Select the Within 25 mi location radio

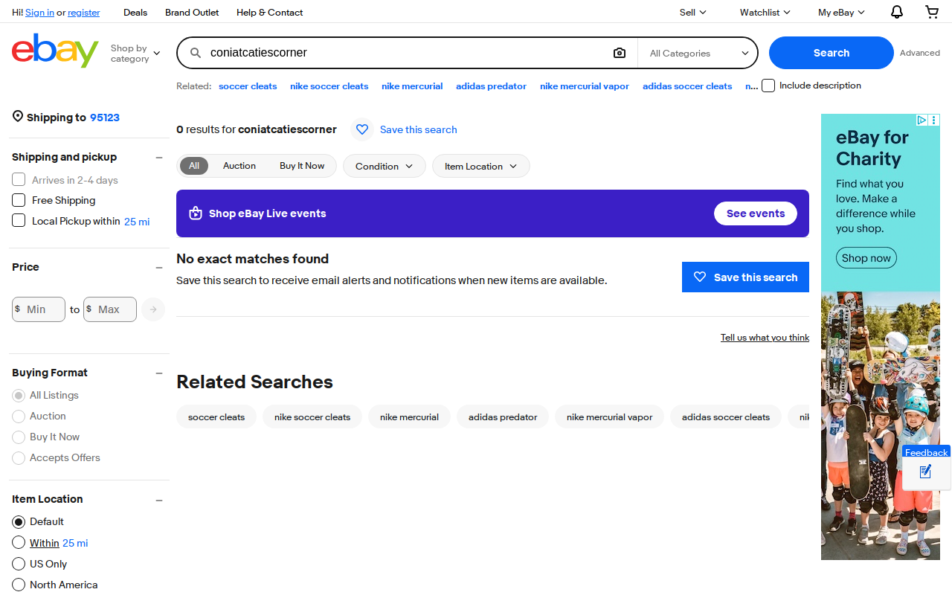(x=19, y=543)
